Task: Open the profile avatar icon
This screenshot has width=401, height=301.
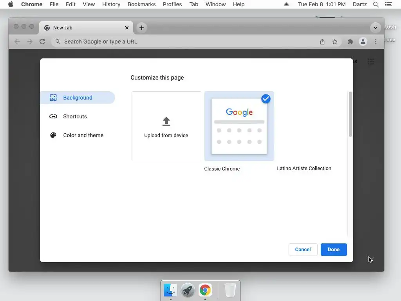Action: pos(363,42)
